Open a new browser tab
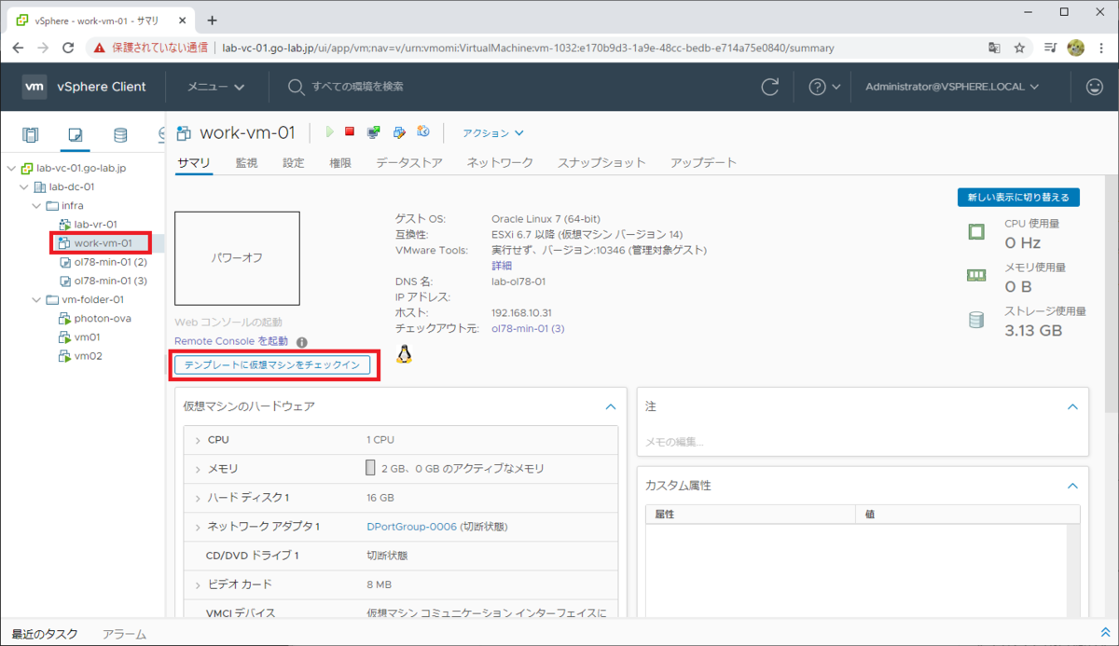This screenshot has height=646, width=1119. (x=212, y=20)
